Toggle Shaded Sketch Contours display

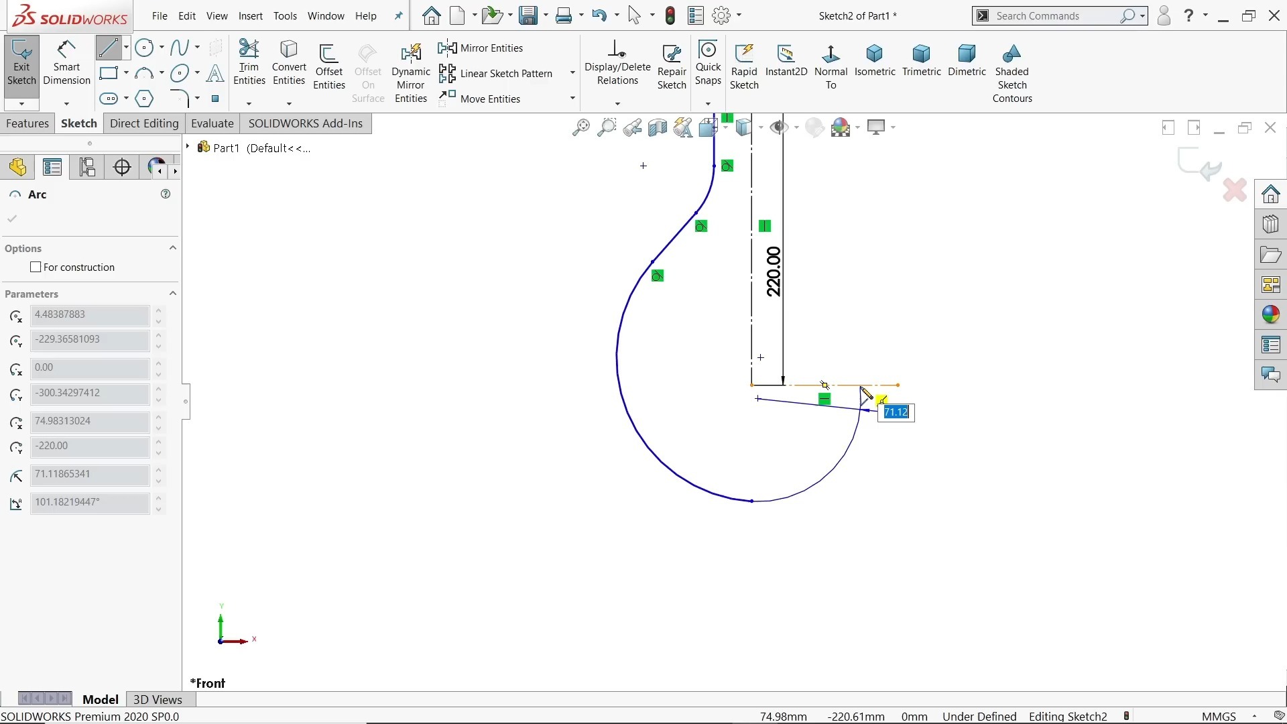pos(1012,67)
